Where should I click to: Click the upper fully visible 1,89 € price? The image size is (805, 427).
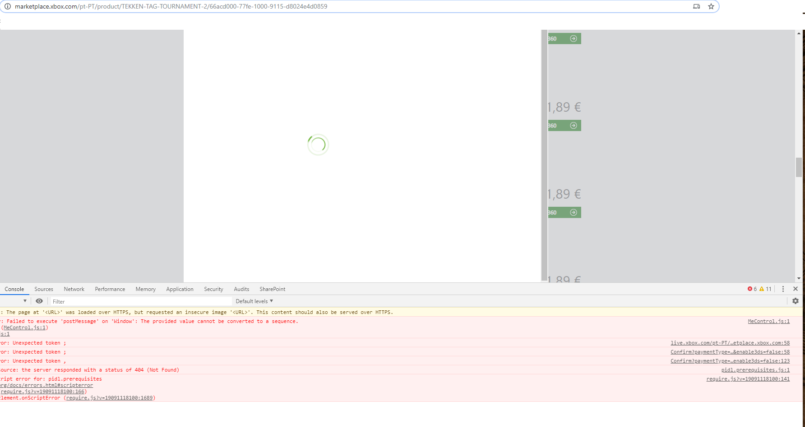point(564,107)
